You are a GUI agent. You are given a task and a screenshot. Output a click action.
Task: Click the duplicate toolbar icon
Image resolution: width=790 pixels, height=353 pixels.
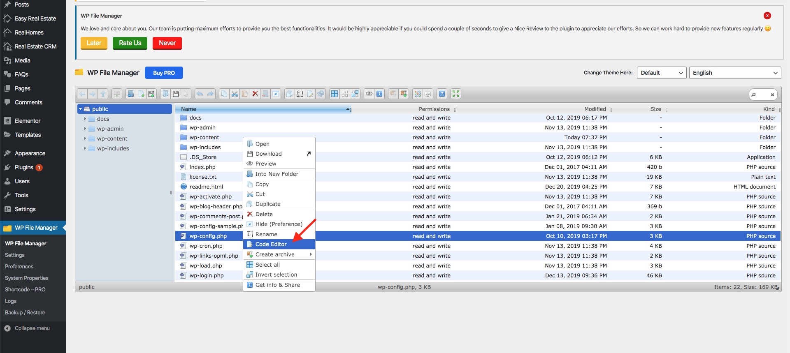(290, 94)
